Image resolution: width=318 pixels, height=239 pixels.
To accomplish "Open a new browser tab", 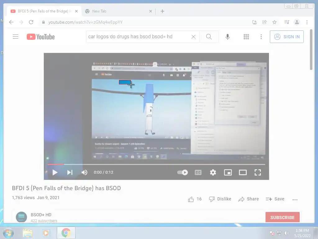I will [162, 11].
